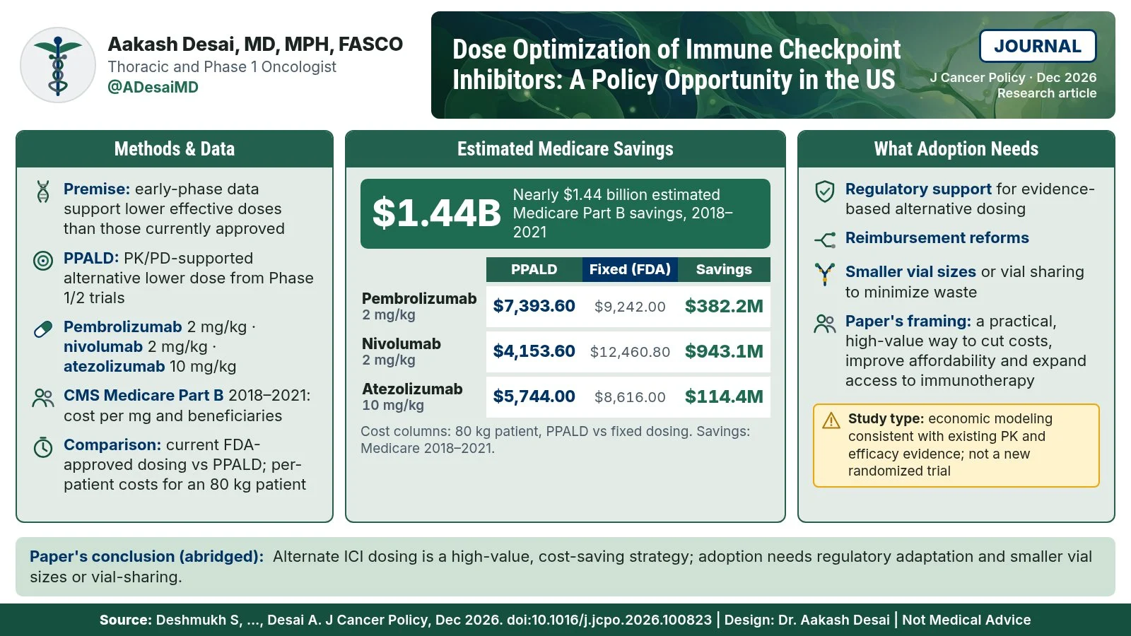This screenshot has height=636, width=1131.
Task: Click "Not Medical Advice" in the footer
Action: [966, 620]
